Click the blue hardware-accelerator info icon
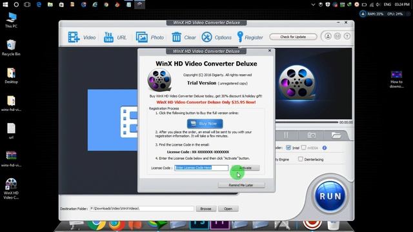The width and height of the screenshot is (413, 232). pos(325,148)
